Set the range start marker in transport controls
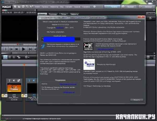Viewport: 157px width, 121px height. [5, 49]
